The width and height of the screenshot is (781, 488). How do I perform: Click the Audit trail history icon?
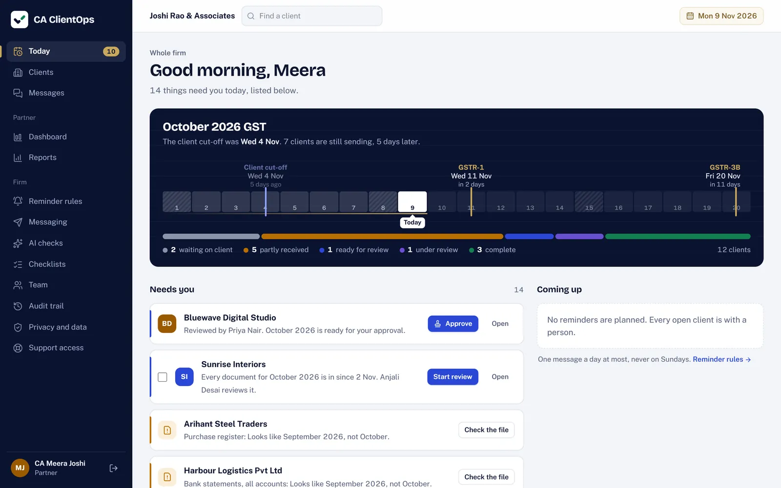18,306
